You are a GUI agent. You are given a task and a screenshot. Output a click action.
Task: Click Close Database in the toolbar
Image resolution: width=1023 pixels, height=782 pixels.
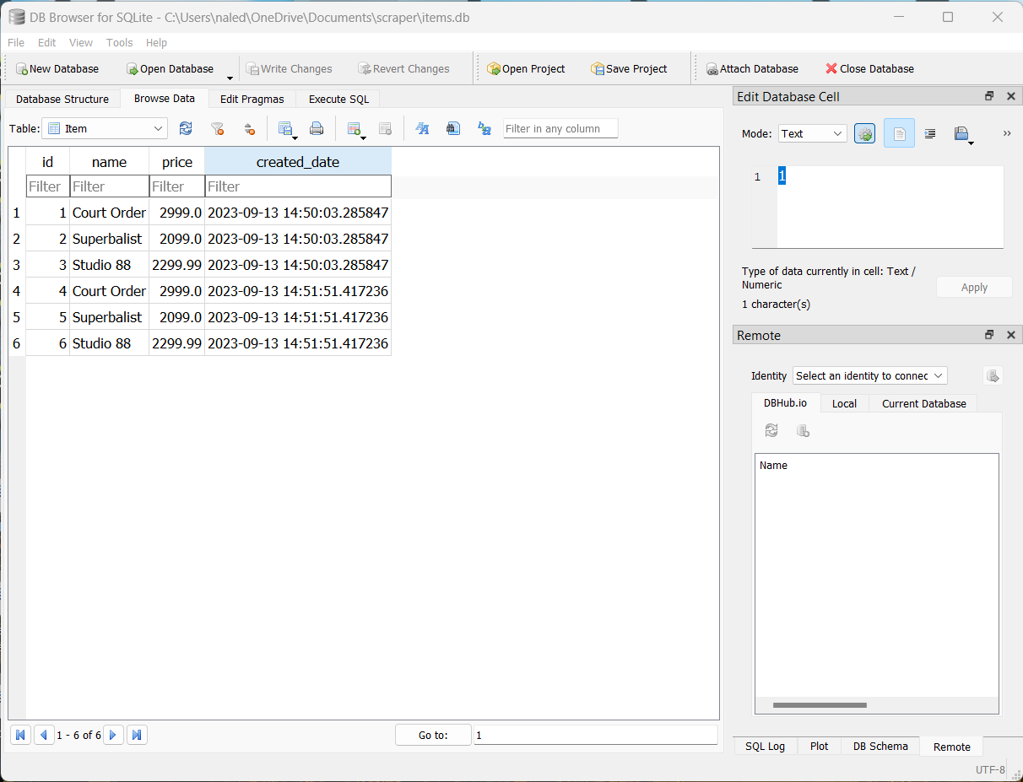tap(869, 68)
